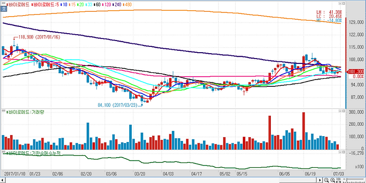Select the 10-day moving average legend
This screenshot has width=366, height=183.
pyautogui.click(x=64, y=4)
